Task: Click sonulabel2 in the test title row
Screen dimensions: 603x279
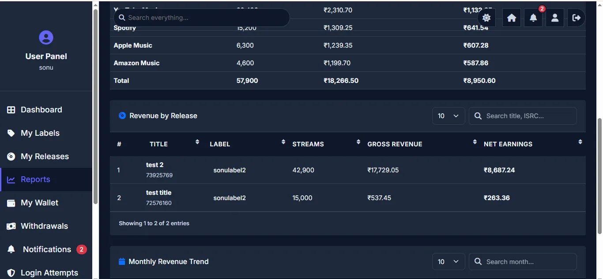Action: point(230,198)
